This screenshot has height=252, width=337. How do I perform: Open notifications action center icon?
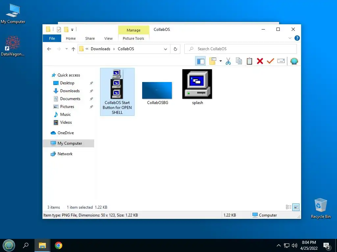[327, 246]
